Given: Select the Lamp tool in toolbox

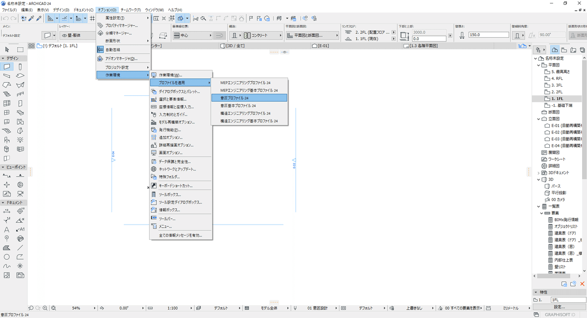Looking at the screenshot, I should 20,140.
